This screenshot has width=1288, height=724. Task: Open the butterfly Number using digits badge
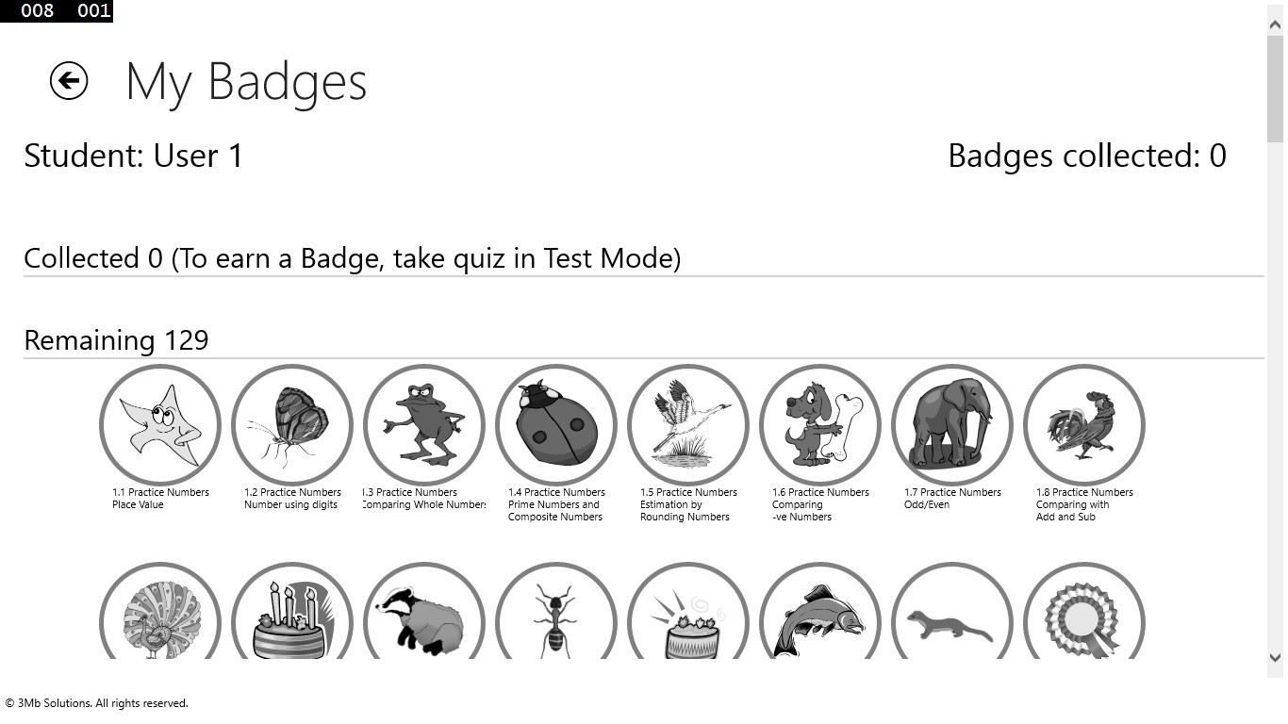[x=292, y=425]
